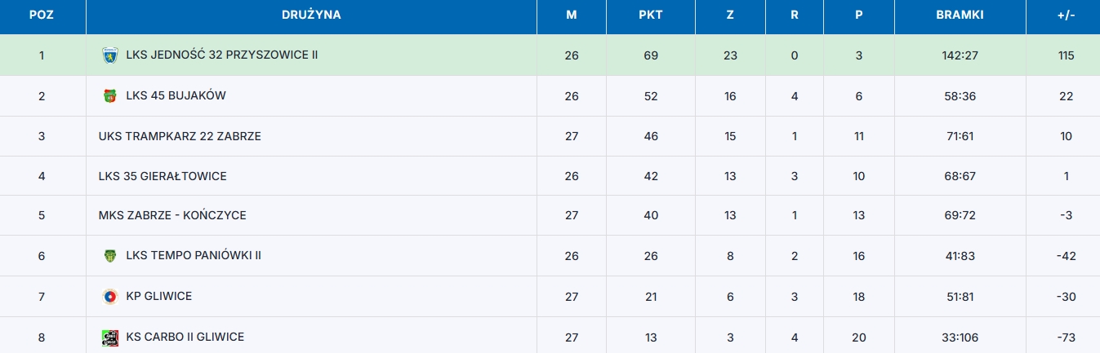This screenshot has width=1100, height=353.
Task: Open the LKS 45 Bujaków team name link
Action: pos(176,96)
